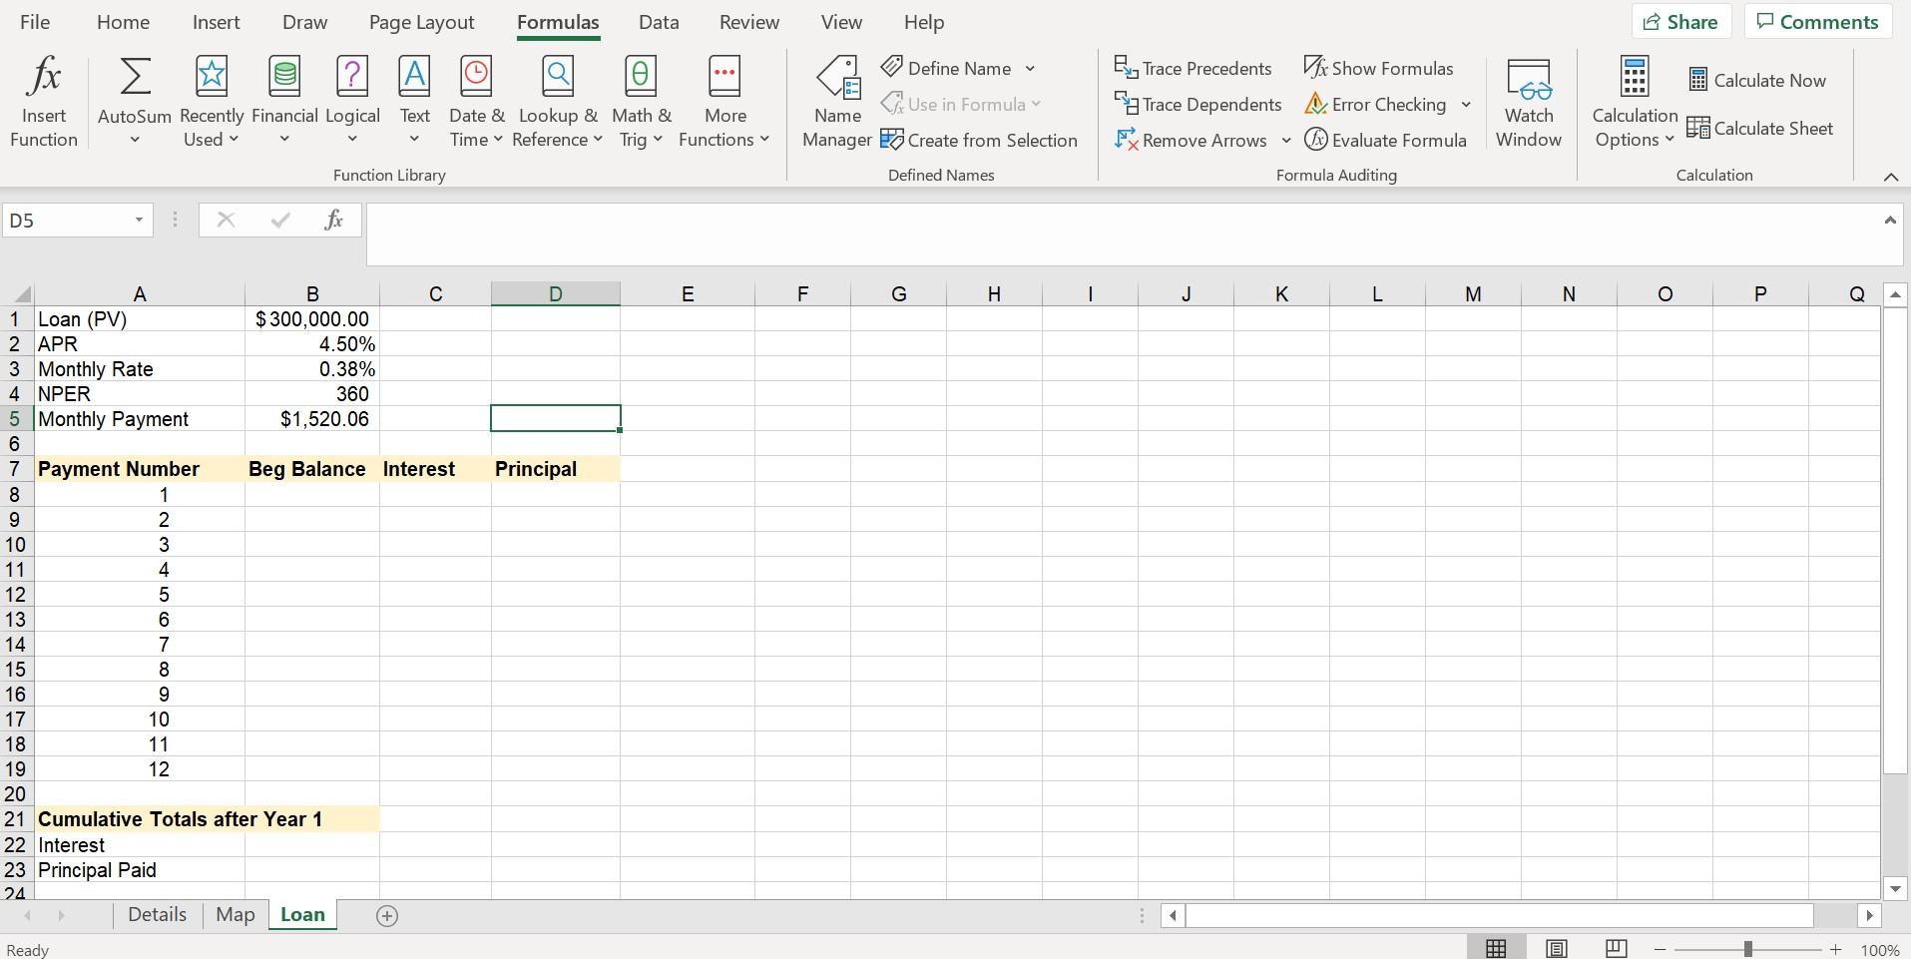The image size is (1911, 959).
Task: Open the Page Layout tab
Action: tap(421, 22)
